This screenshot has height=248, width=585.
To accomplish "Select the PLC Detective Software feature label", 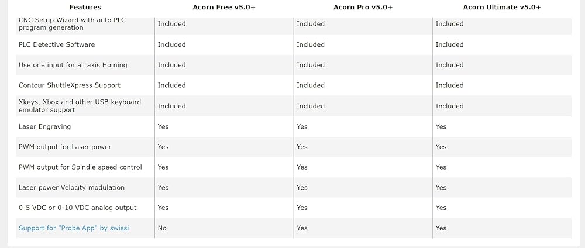I will [57, 44].
